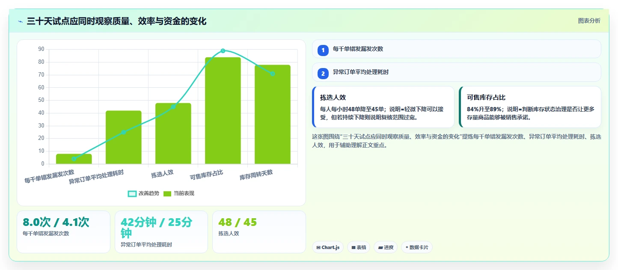Click the 当前表现 green legend swatch

[167, 193]
